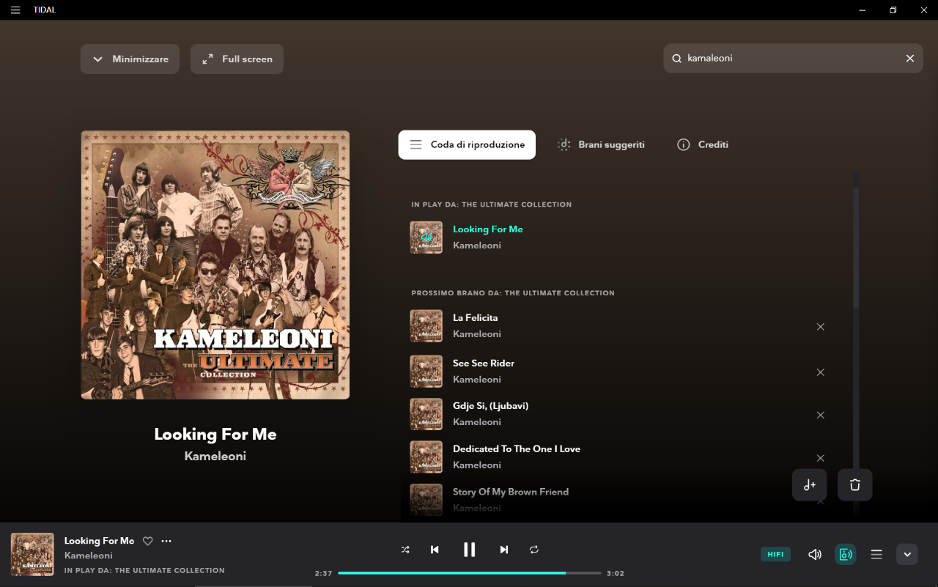The height and width of the screenshot is (587, 938).
Task: Click the queue list scrollbar
Action: [x=856, y=247]
